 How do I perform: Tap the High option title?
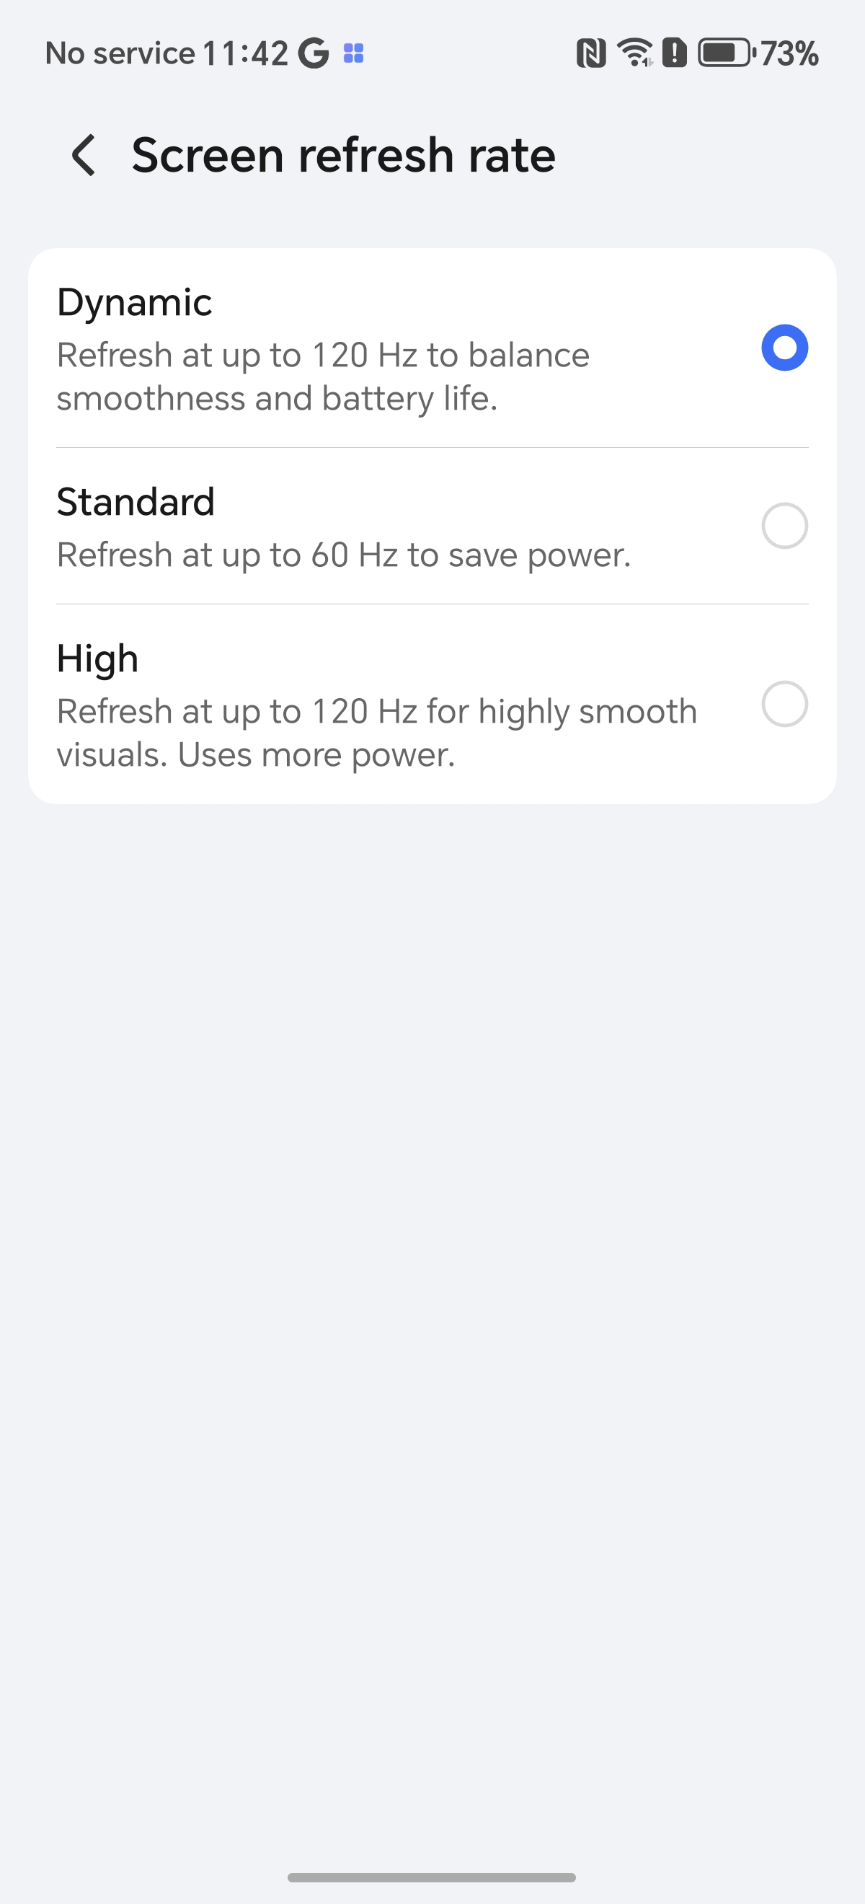(x=97, y=658)
